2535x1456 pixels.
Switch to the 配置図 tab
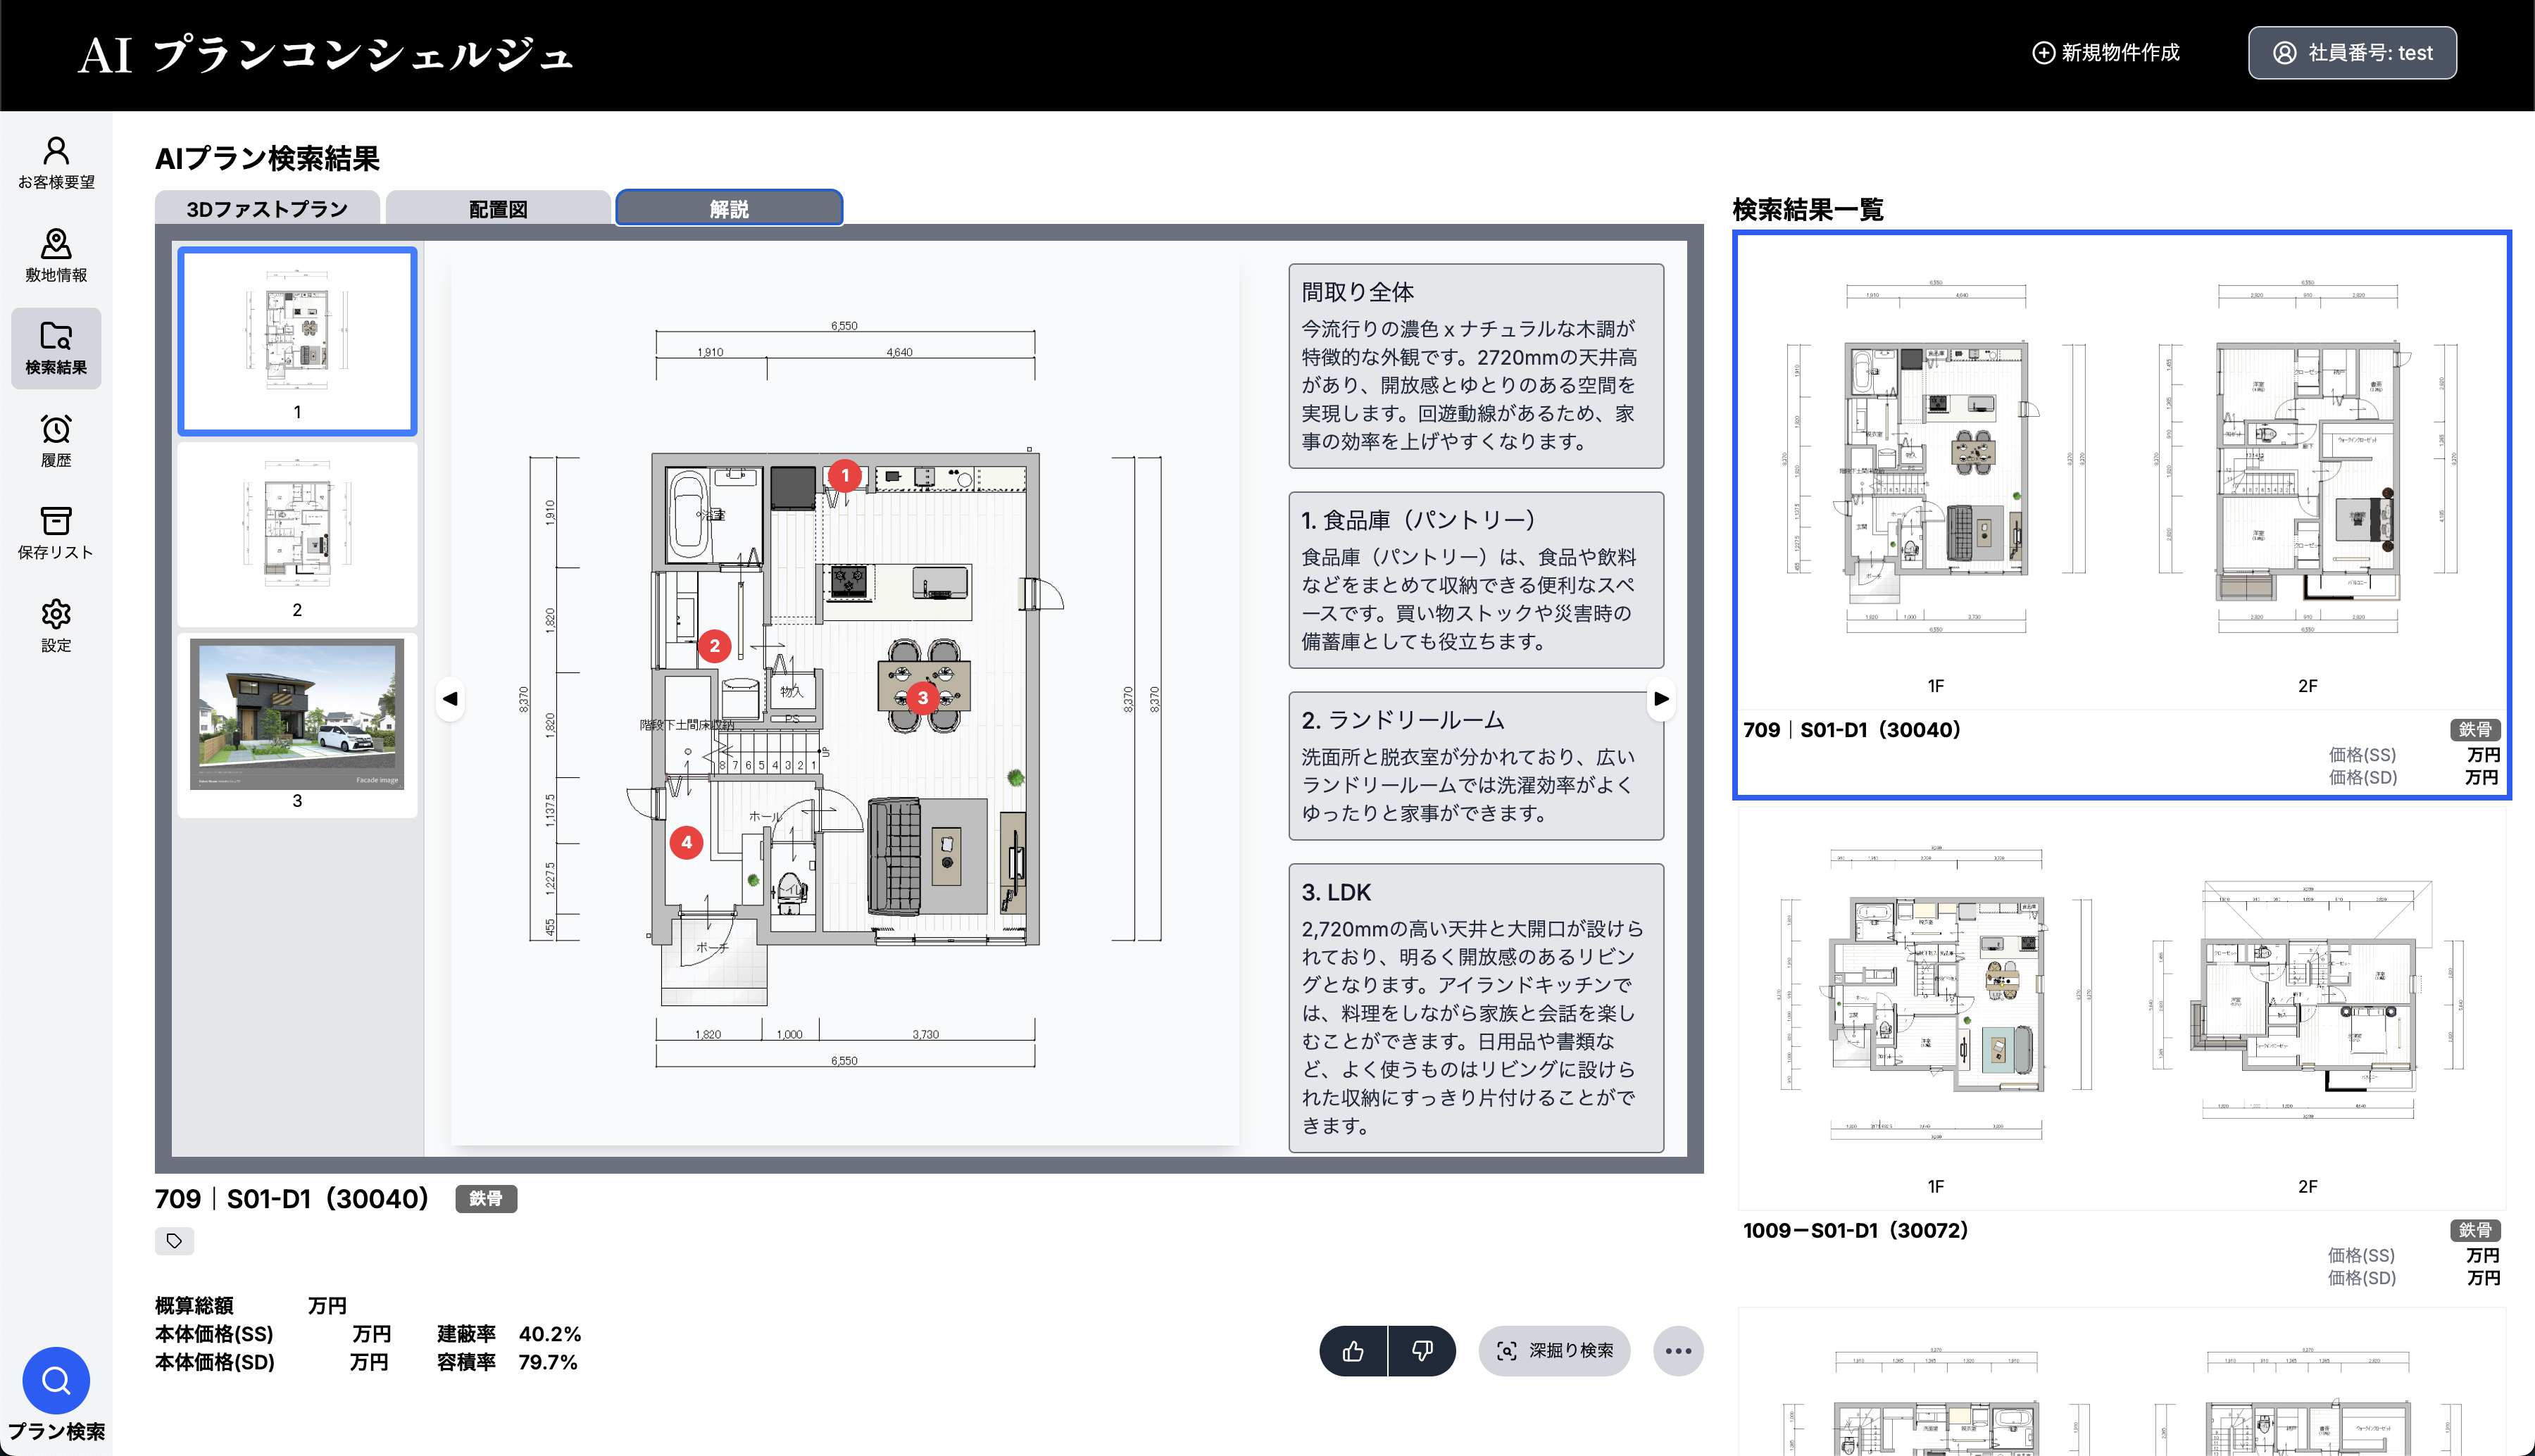[498, 209]
